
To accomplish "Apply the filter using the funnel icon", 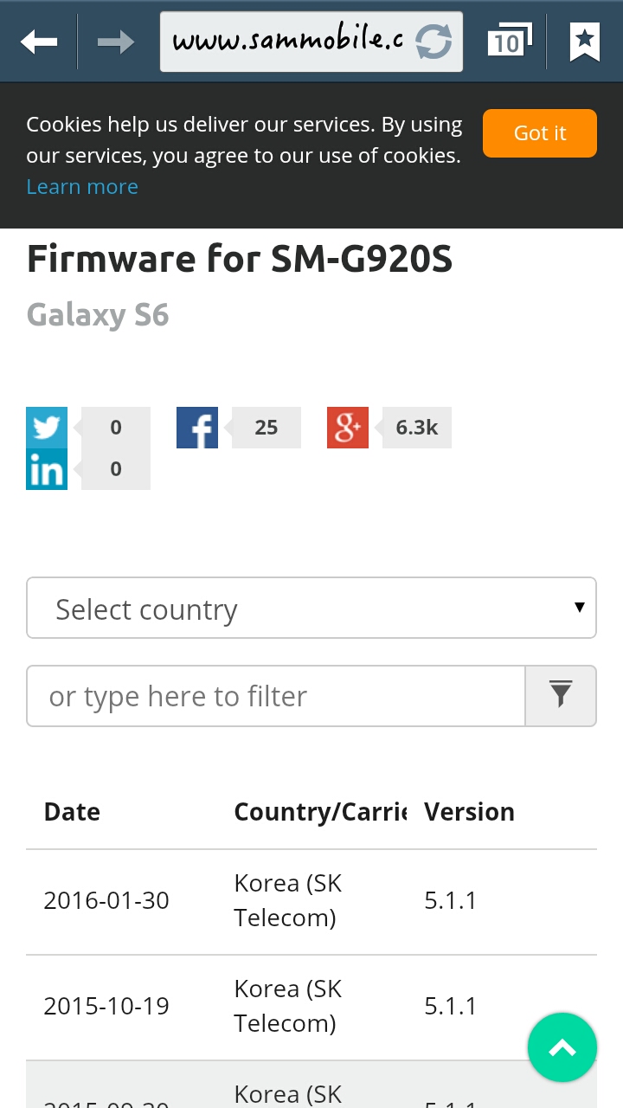I will coord(561,695).
